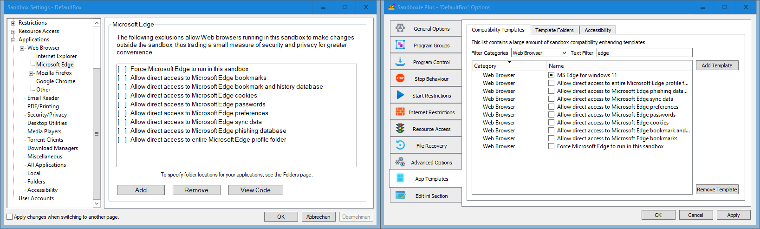Toggle the MS Edge for windows 11 checkbox
Image resolution: width=760 pixels, height=229 pixels.
[x=551, y=75]
